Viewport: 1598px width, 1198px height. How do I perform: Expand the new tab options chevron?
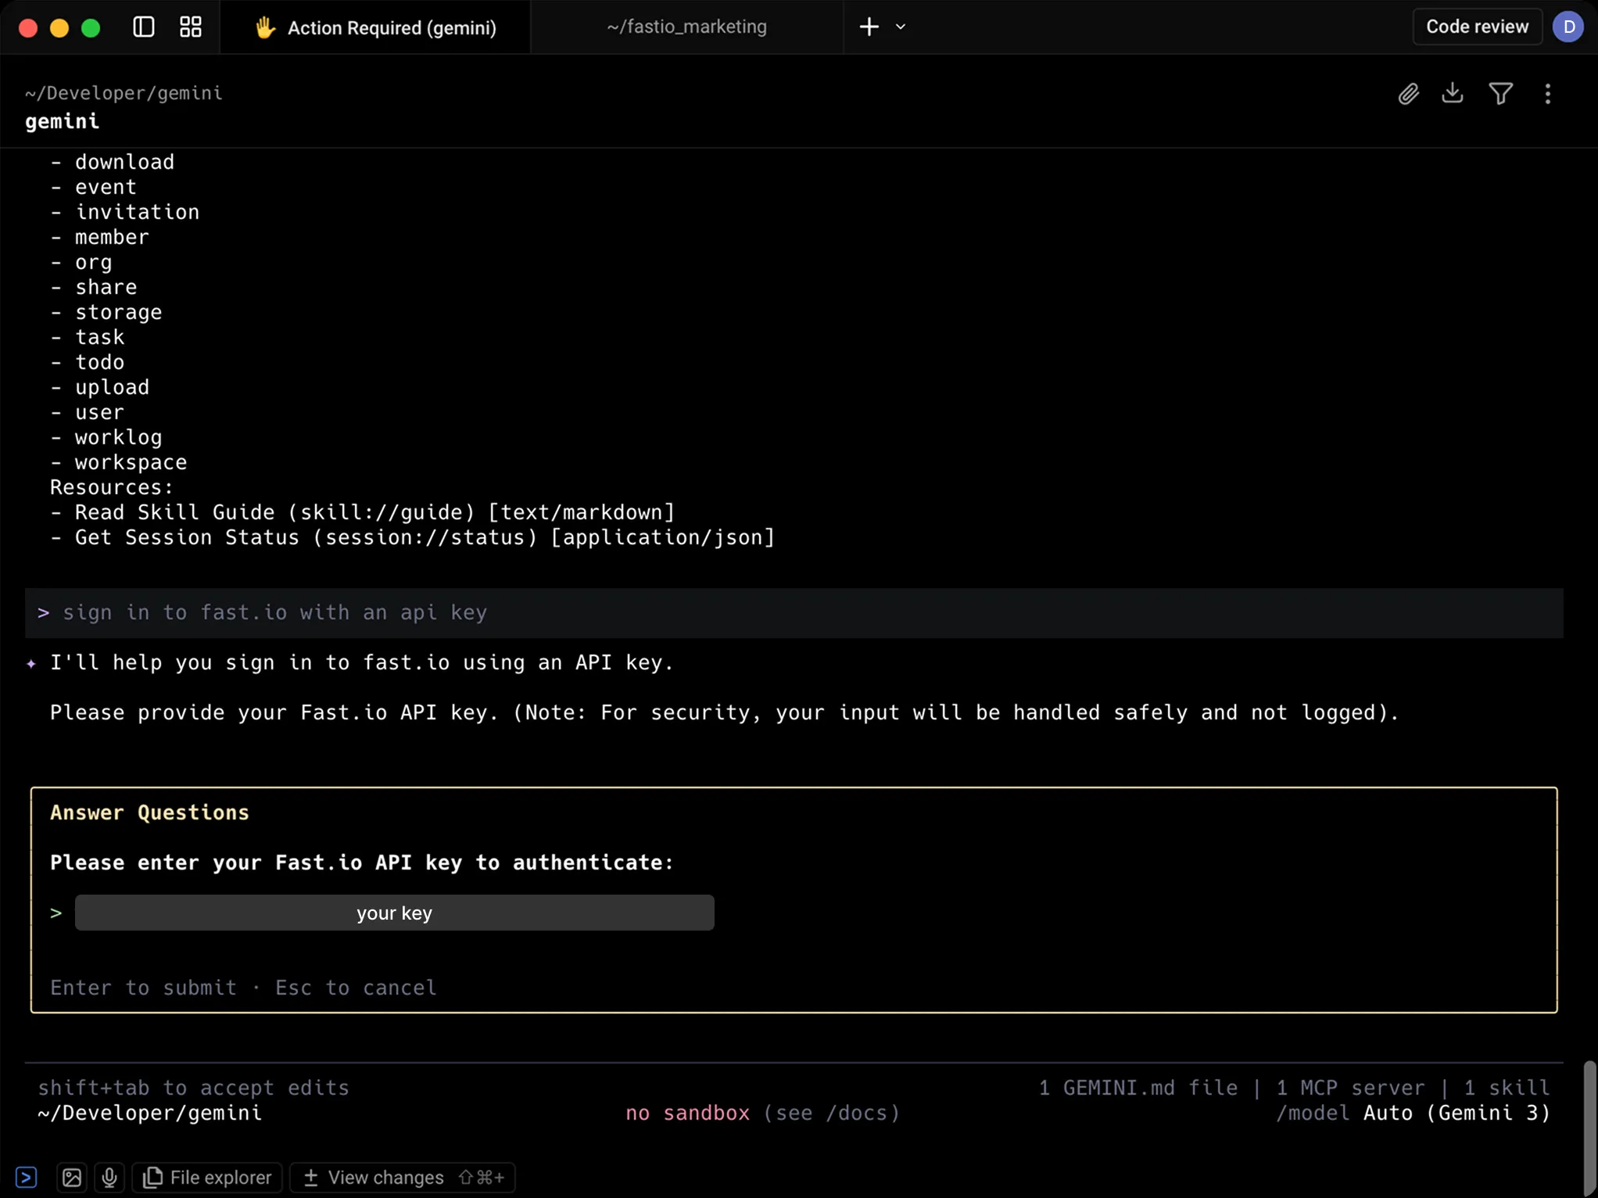(x=901, y=26)
